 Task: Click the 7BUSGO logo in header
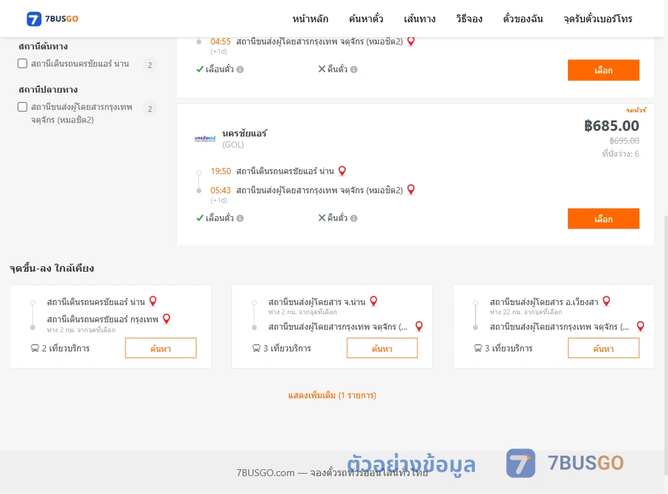53,19
